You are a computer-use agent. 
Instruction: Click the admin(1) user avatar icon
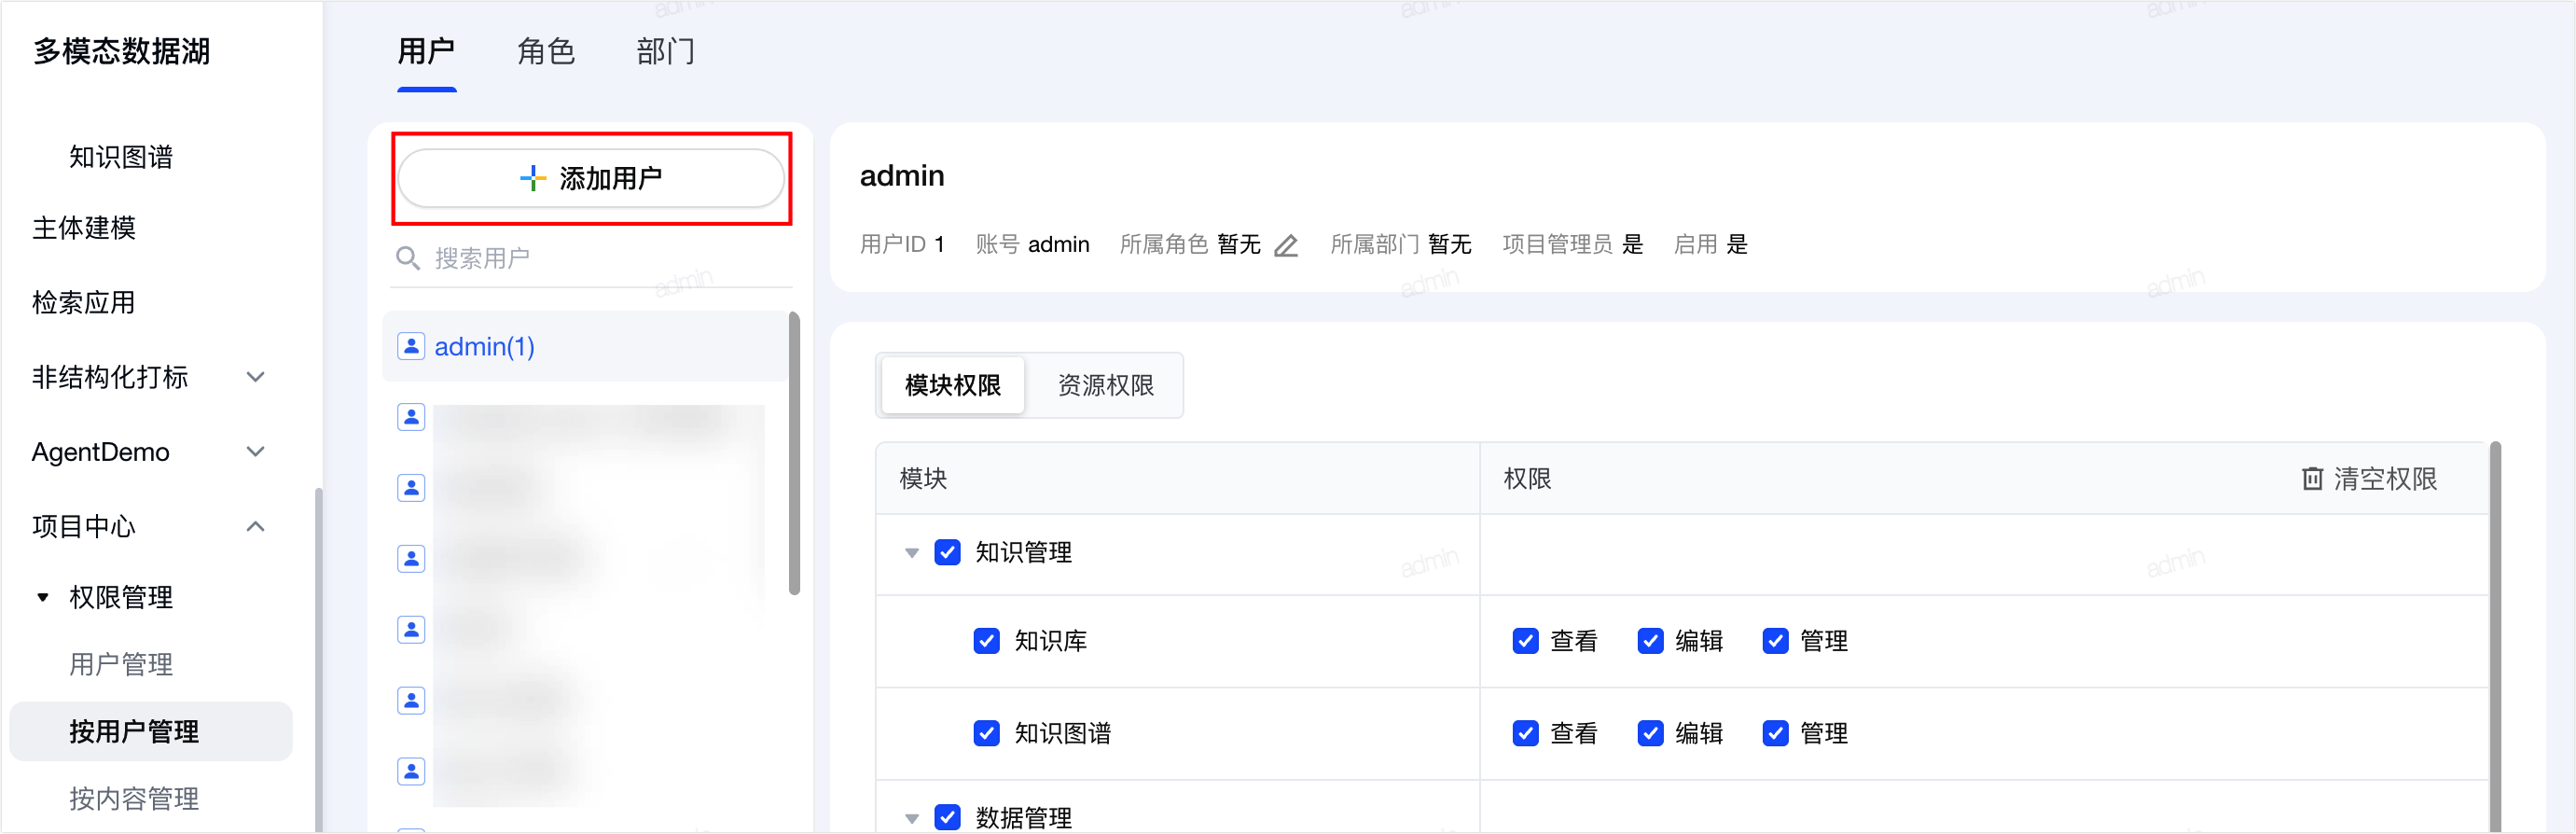411,346
